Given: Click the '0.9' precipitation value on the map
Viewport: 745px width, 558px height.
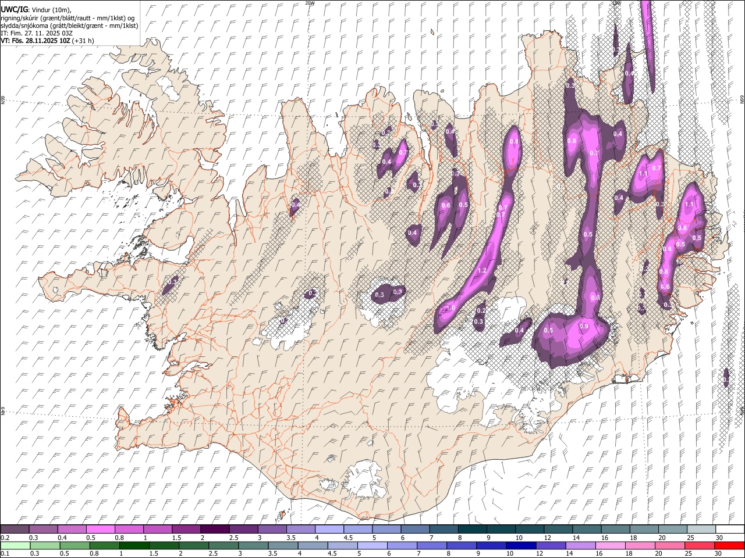Looking at the screenshot, I should pyautogui.click(x=584, y=327).
